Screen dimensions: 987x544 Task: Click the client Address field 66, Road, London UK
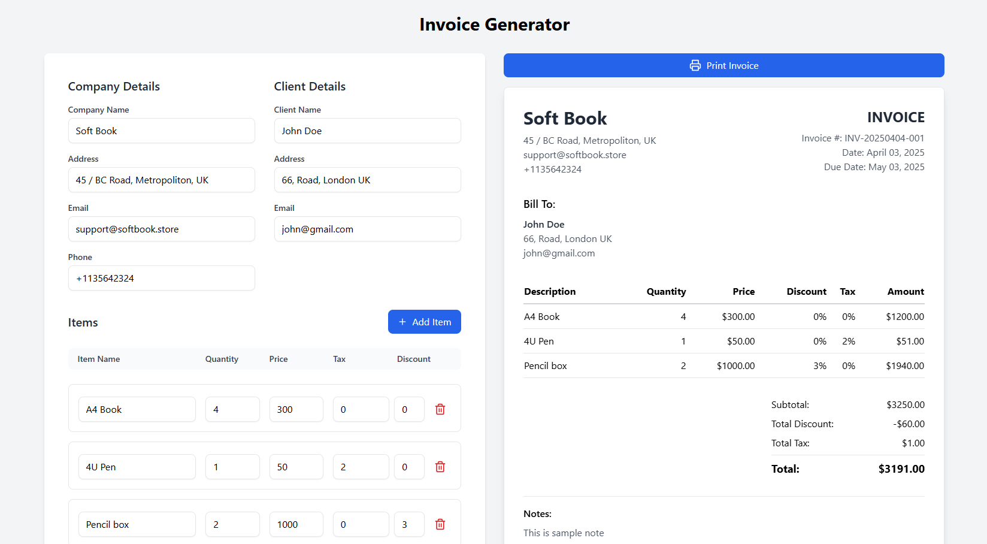pyautogui.click(x=367, y=180)
